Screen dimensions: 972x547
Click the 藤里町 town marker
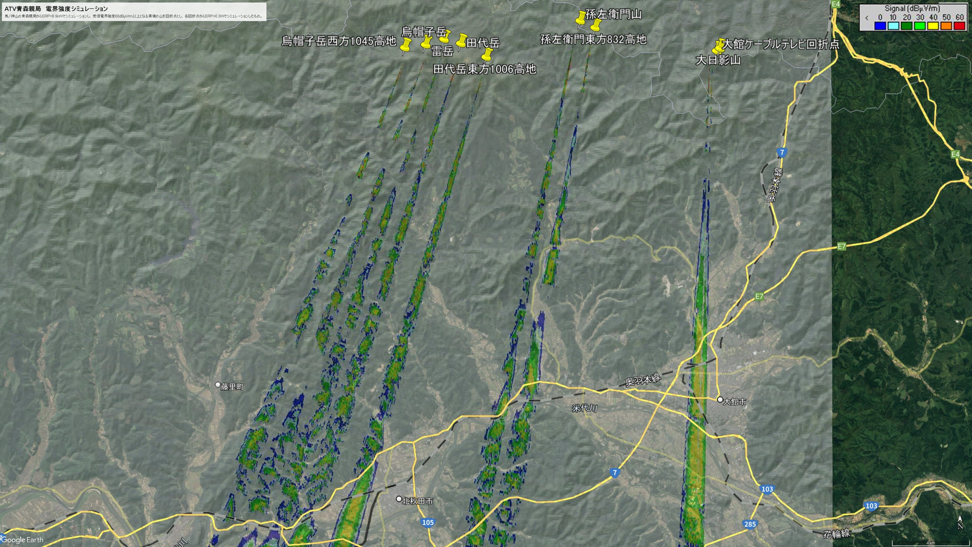[x=217, y=385]
